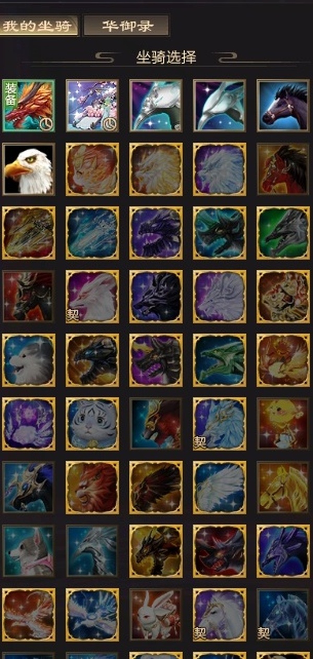Choose the white polar bear mount
The width and height of the screenshot is (313, 659).
point(28,360)
